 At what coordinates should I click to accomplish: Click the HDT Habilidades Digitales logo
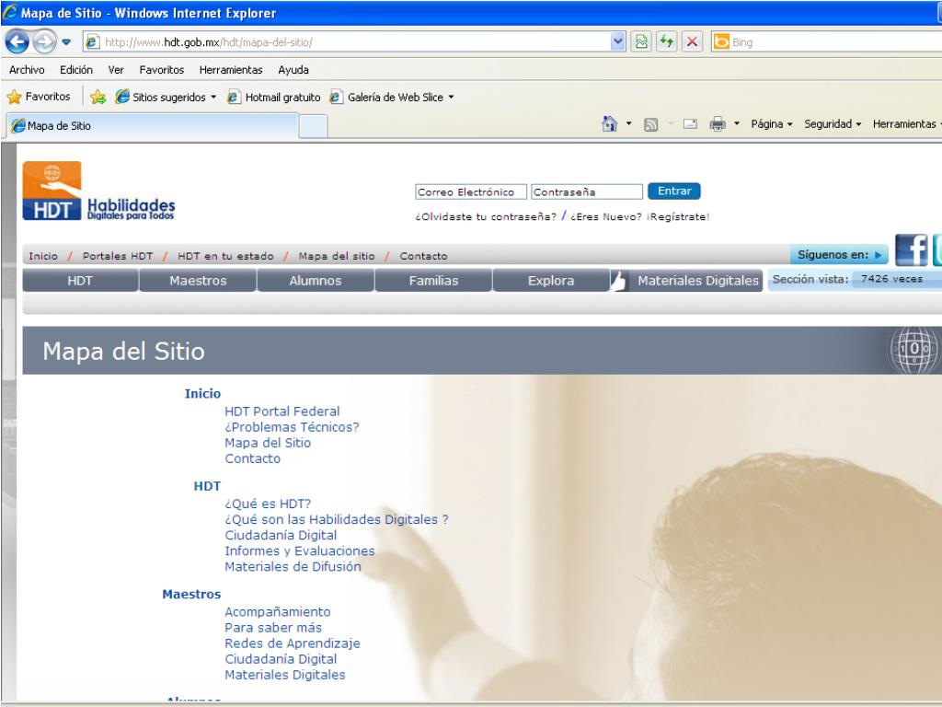tap(99, 191)
